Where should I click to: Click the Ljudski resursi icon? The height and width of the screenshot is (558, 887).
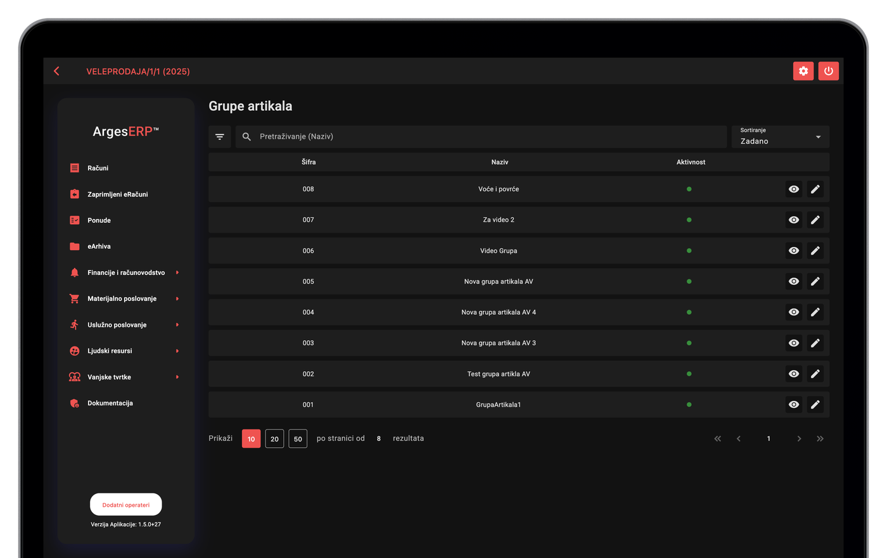[x=75, y=351]
